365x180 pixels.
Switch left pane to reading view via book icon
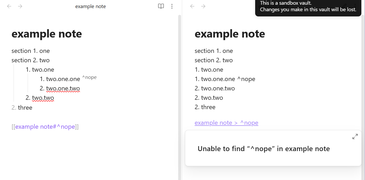tap(161, 6)
